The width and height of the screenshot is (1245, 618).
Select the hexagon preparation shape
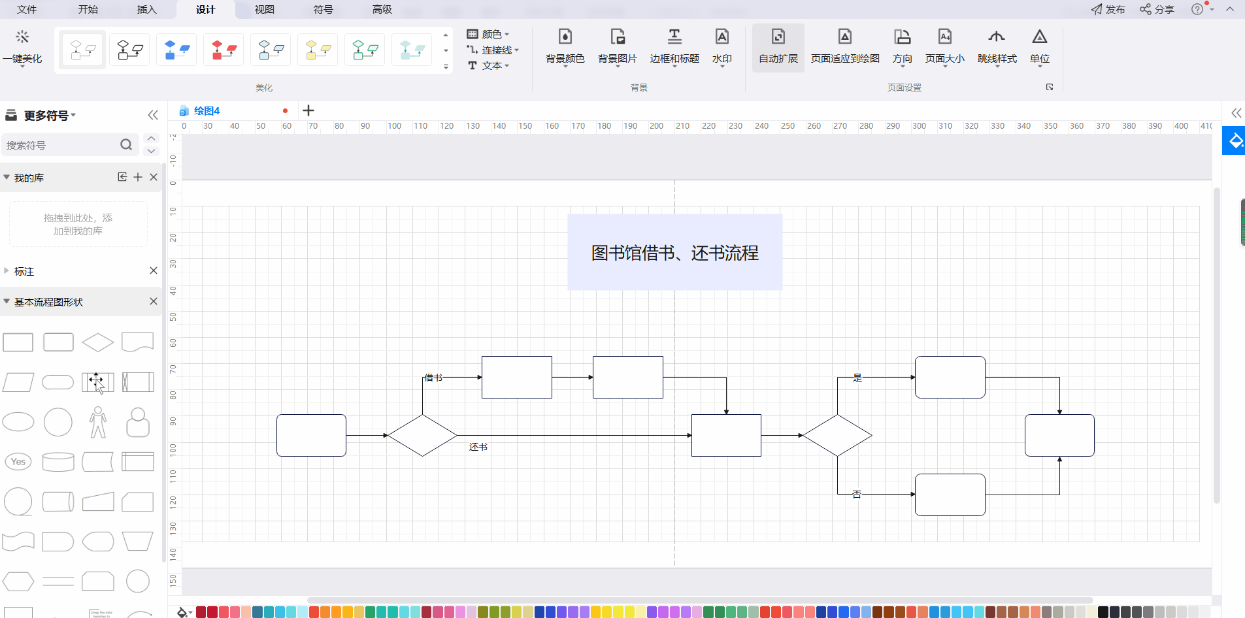pyautogui.click(x=18, y=581)
